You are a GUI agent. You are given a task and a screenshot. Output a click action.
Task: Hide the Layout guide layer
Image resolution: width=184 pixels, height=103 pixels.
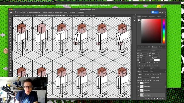(138, 95)
